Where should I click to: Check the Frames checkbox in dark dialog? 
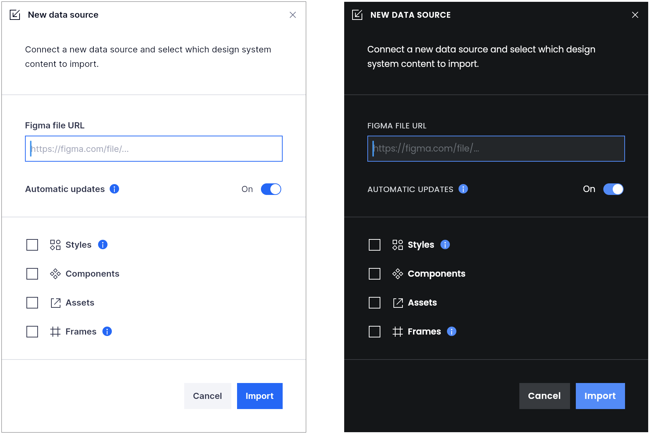click(375, 332)
